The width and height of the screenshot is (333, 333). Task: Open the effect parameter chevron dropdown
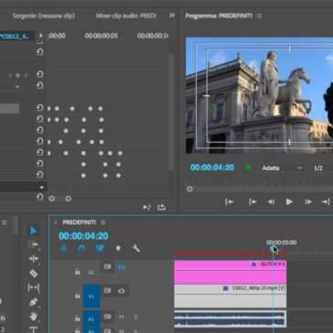tap(17, 86)
